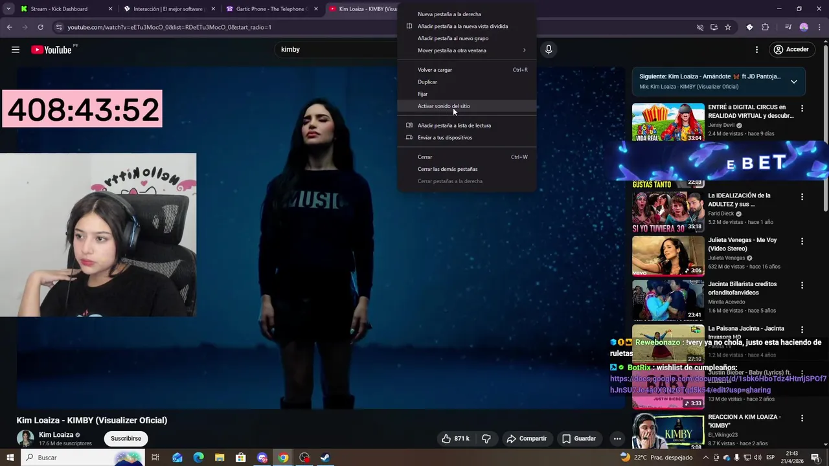The height and width of the screenshot is (466, 829).
Task: Like the video with thumbs-up 871 k
Action: tap(456, 439)
